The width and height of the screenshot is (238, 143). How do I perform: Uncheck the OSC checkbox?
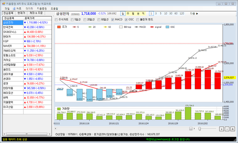click(x=126, y=20)
